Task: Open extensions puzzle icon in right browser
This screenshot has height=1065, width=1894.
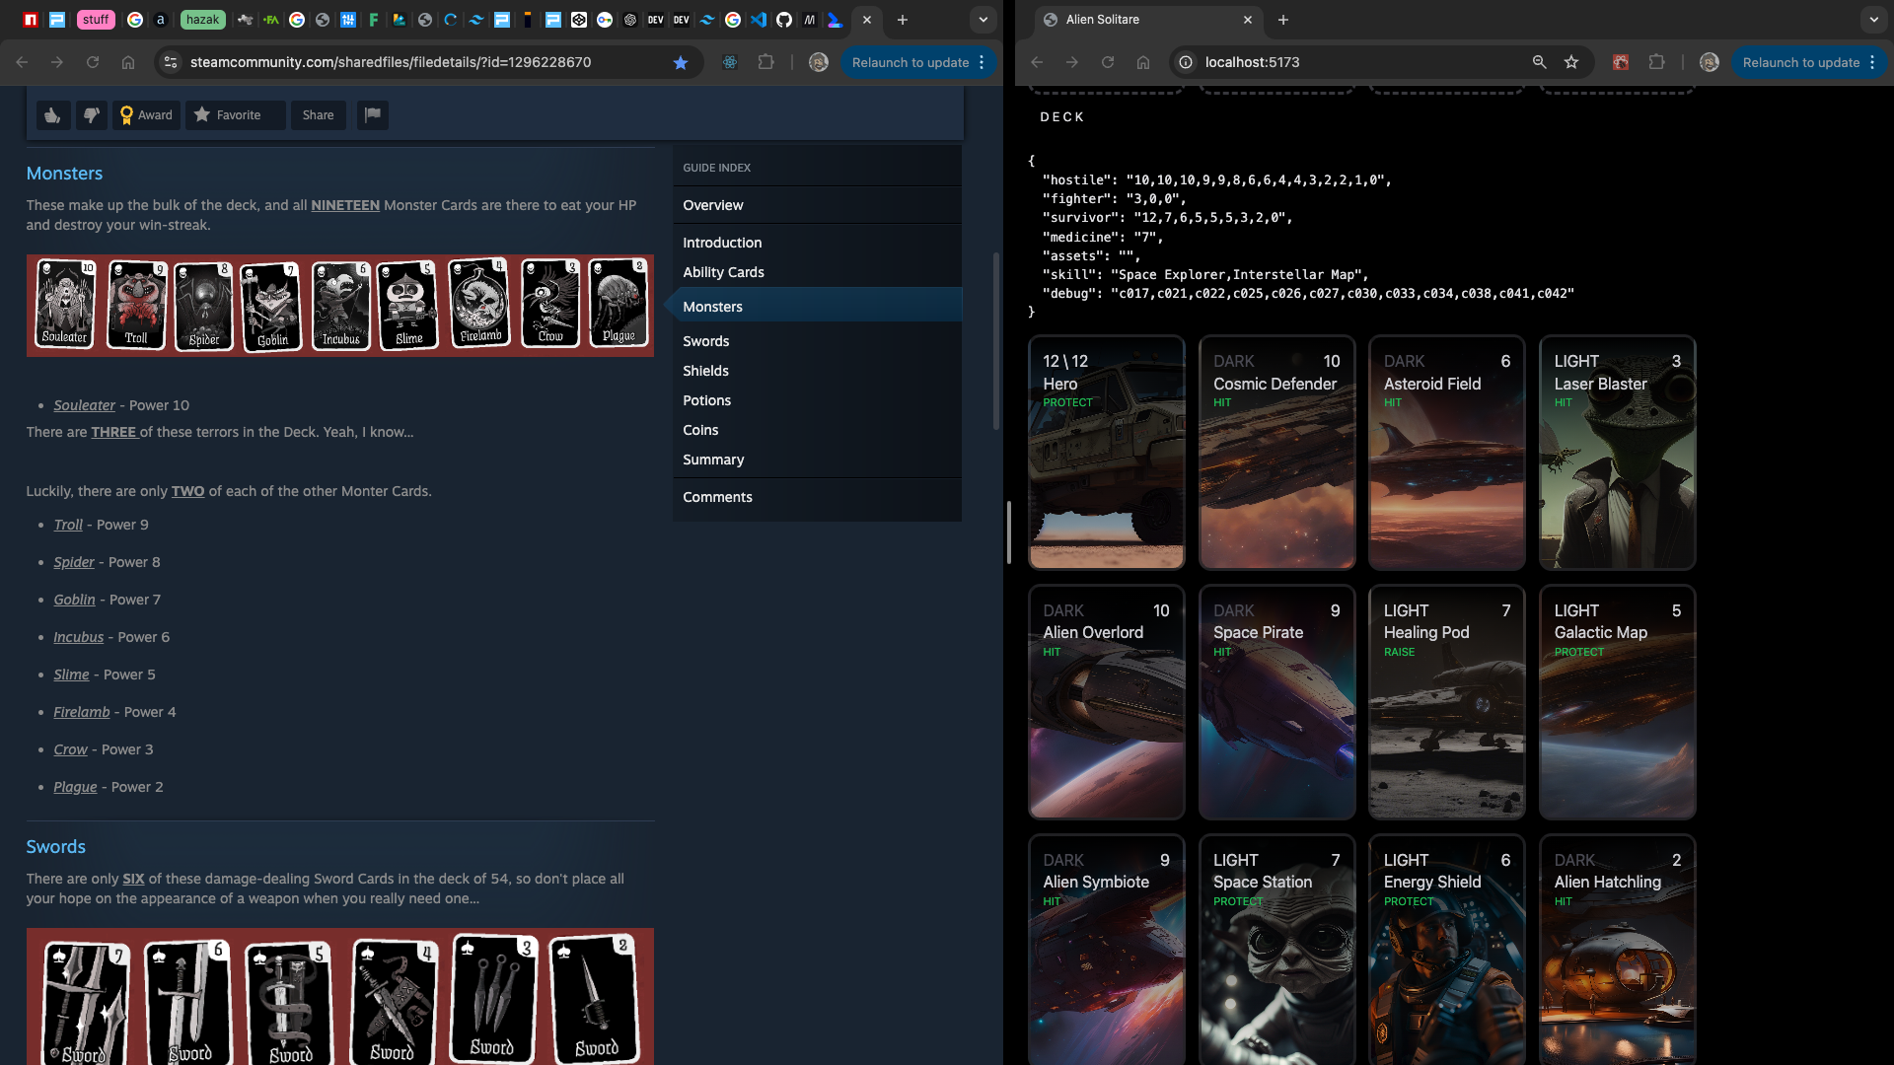Action: (1657, 62)
